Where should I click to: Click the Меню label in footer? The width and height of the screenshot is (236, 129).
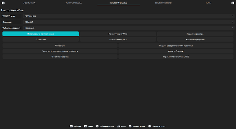pos(123,126)
